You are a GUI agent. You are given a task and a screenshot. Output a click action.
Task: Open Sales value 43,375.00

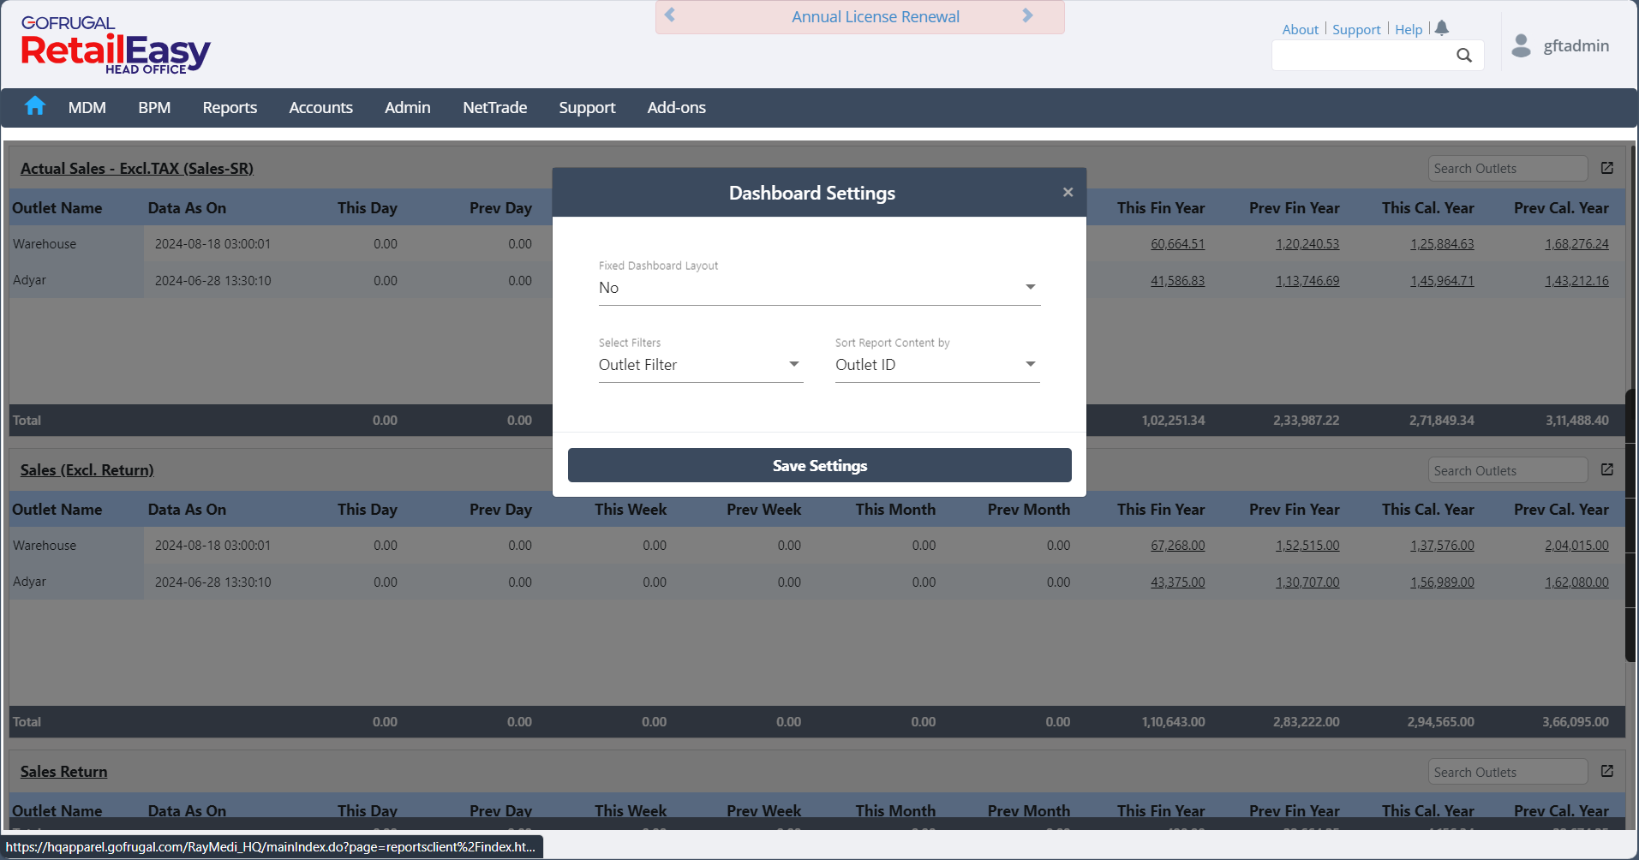[1177, 582]
